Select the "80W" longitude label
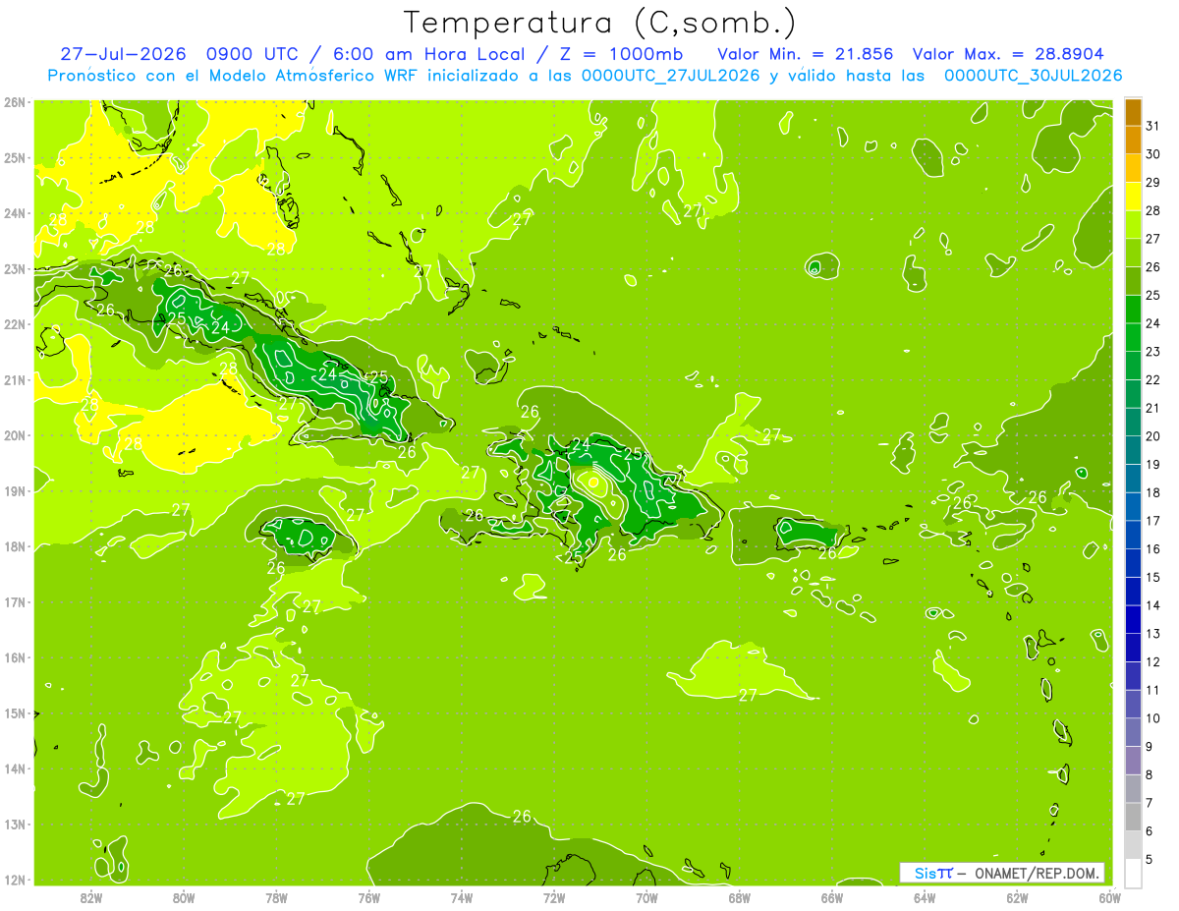 click(x=184, y=897)
